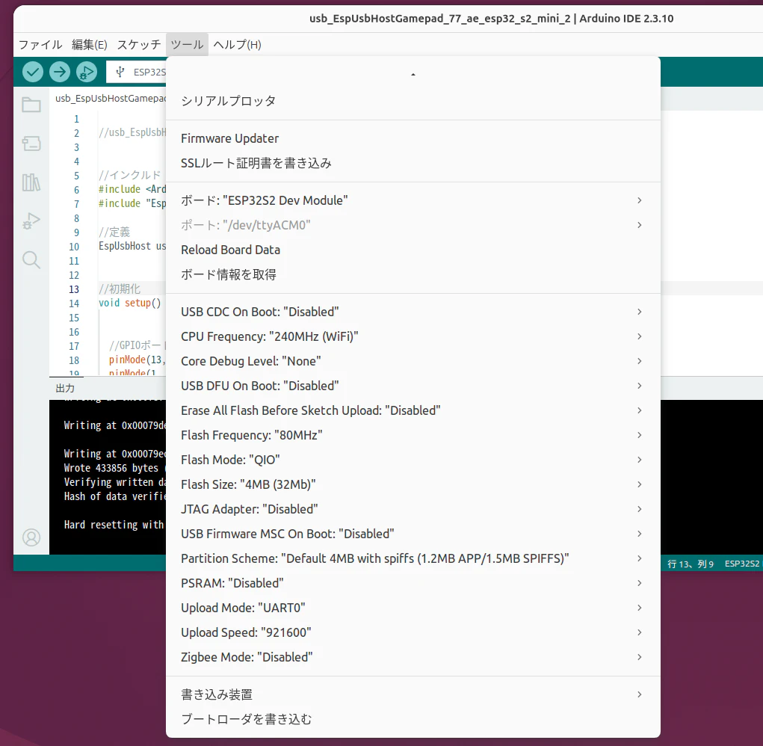The height and width of the screenshot is (746, 763).
Task: Expand 書き込み装置 submenu
Action: click(413, 694)
